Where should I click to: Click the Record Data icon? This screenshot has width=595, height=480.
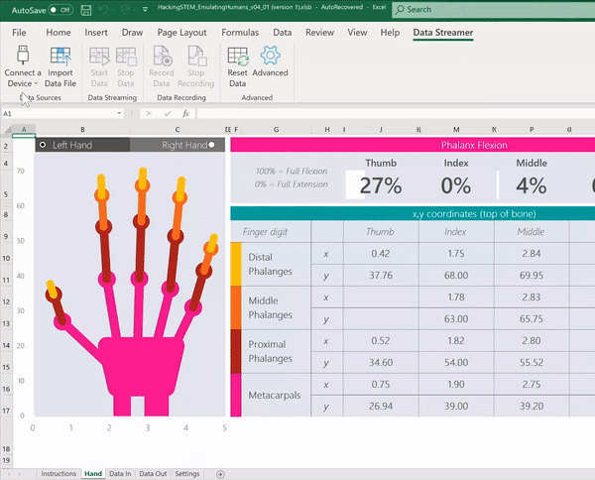click(x=162, y=56)
